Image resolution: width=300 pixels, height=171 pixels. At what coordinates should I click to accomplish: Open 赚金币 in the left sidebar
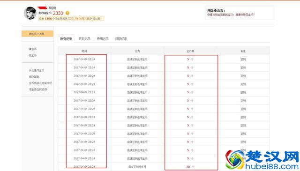coord(33,49)
